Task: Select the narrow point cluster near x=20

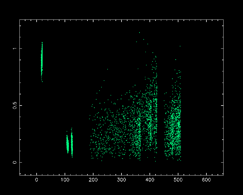Action: click(x=42, y=62)
